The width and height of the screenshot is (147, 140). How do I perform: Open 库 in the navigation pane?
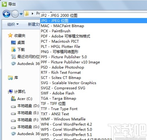16,78
